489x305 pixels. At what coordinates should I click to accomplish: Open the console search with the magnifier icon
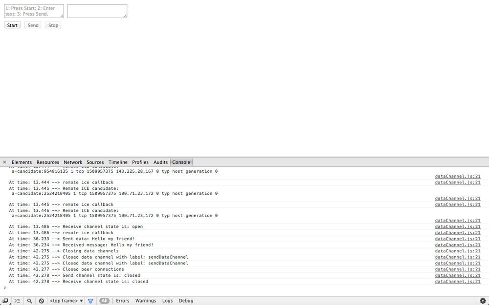(x=28, y=301)
